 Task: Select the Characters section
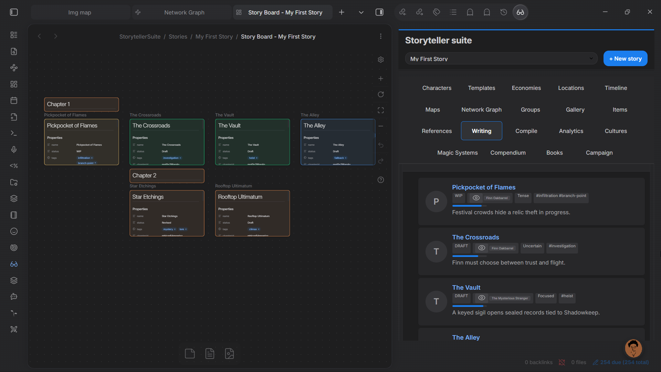click(437, 88)
